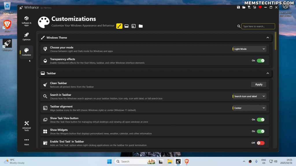
Task: Switch to the Explorer folder customization tab
Action: pyautogui.click(x=140, y=26)
